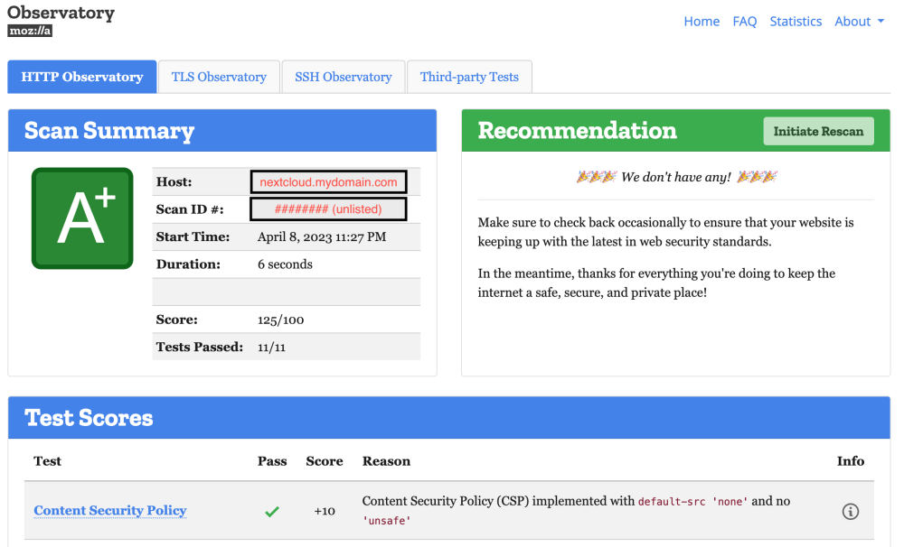Open the FAQ link
Viewport: 904px width, 547px height.
(744, 22)
